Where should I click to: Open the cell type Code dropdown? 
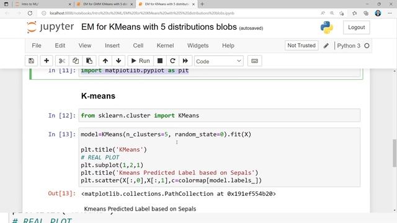(x=219, y=61)
